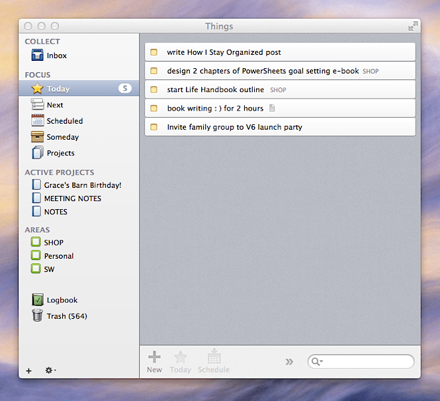
Task: Select 'write How I Stay Organized post' text
Action: [x=224, y=52]
